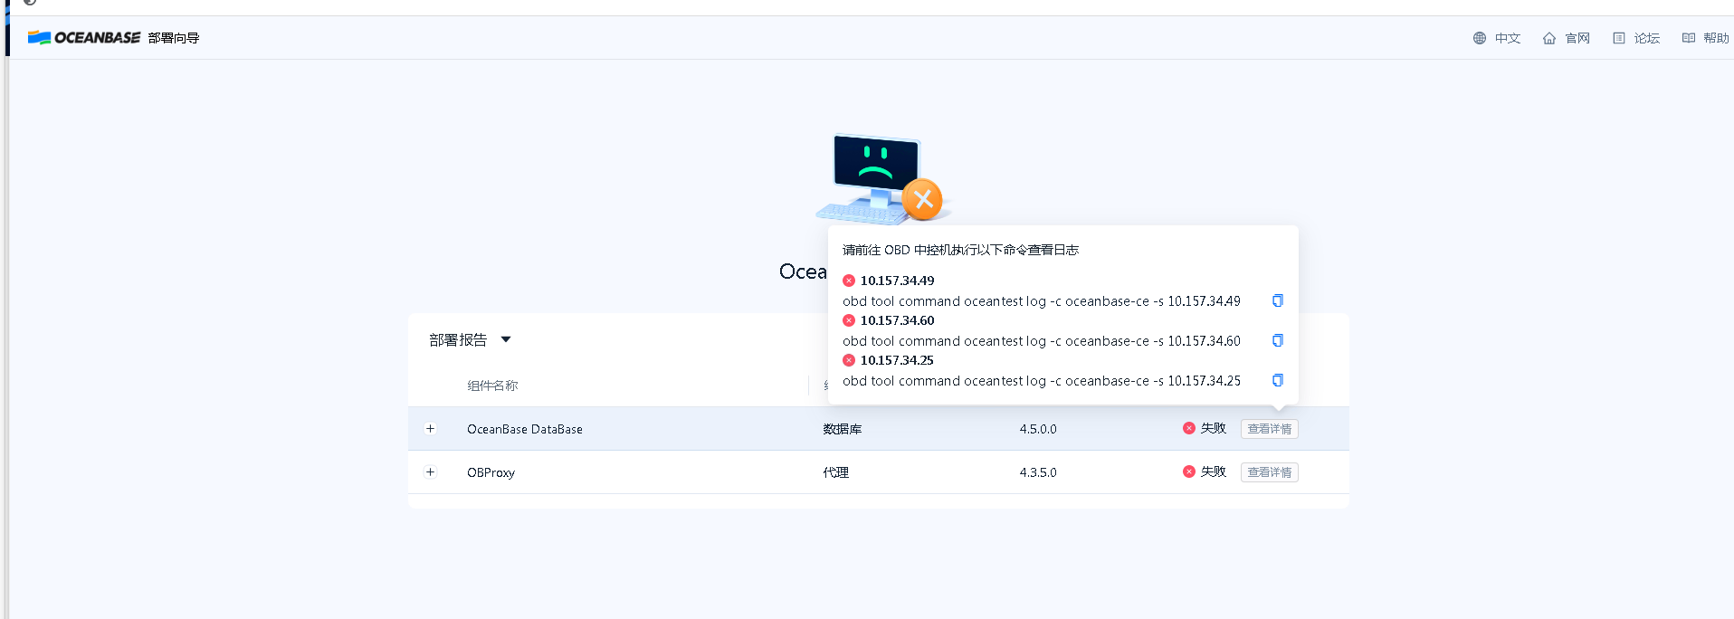
Task: Click the OBProxy component name
Action: (x=491, y=472)
